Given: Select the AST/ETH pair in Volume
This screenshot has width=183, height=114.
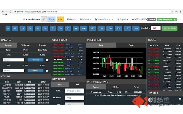Looking at the screenshot, I should [x=7, y=85].
